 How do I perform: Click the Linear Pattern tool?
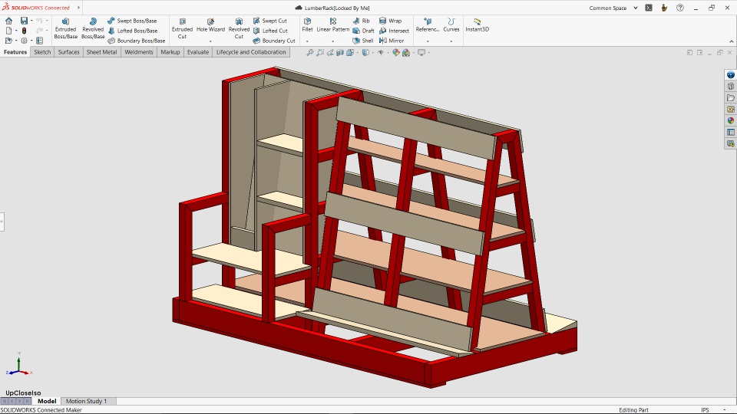pyautogui.click(x=332, y=25)
